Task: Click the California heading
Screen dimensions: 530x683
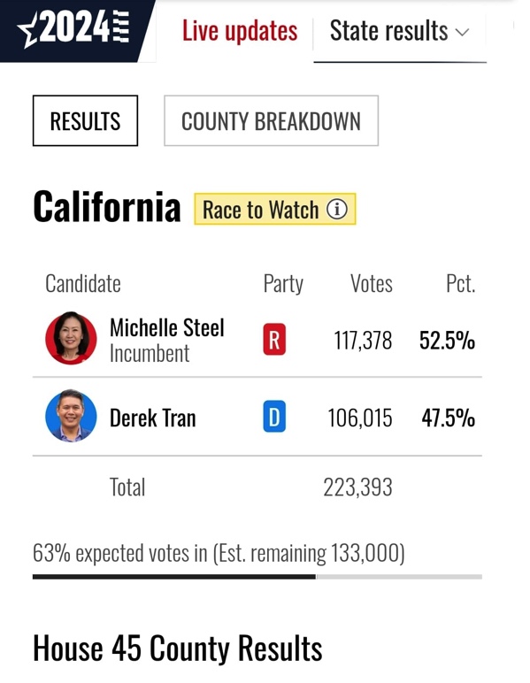Action: click(107, 206)
